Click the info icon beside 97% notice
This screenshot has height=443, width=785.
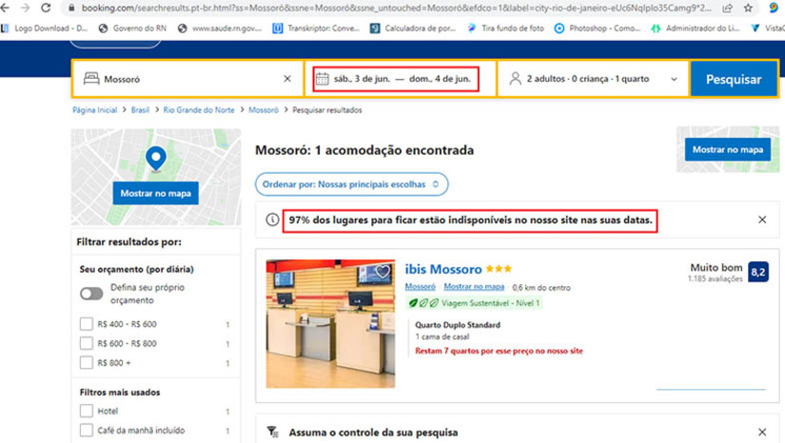272,220
